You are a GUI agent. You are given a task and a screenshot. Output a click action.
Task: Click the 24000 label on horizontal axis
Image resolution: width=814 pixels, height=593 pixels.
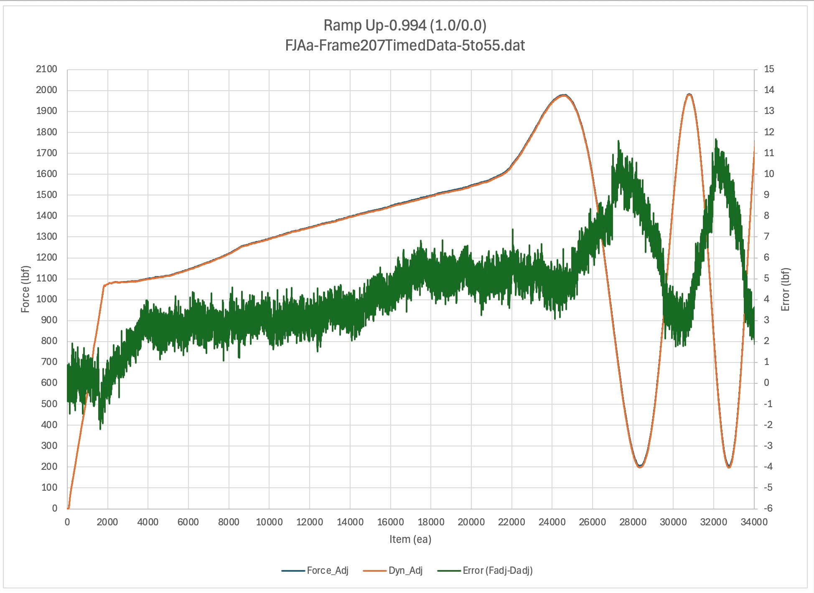point(552,522)
